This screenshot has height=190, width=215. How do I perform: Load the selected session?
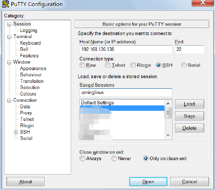point(189,104)
